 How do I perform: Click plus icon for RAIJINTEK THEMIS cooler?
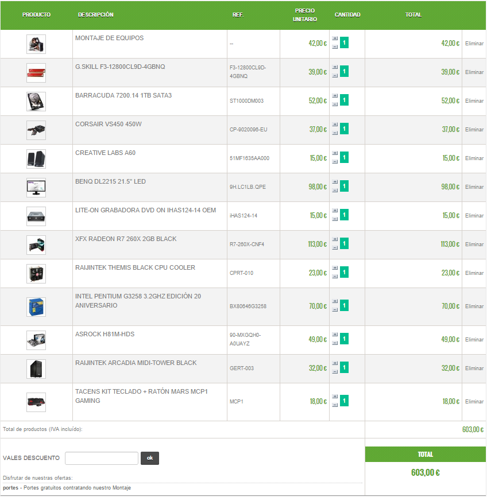[x=335, y=268]
